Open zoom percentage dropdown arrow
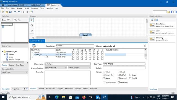Viewport: 177px width, 100px height. (x=12, y=20)
